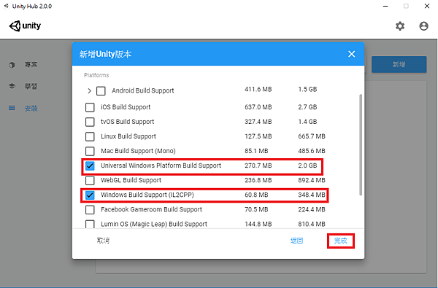Viewport: 438px width, 288px height.
Task: Uncheck Universal Windows Platform Build Support
Action: [x=90, y=166]
